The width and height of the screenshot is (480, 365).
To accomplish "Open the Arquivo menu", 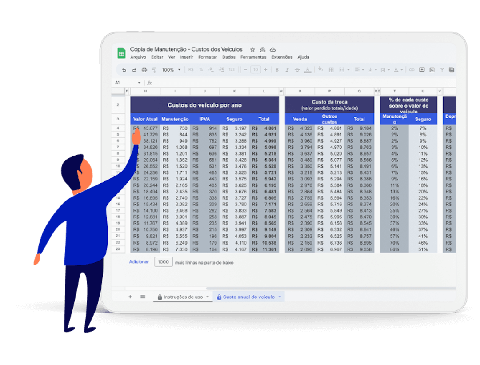I will pos(138,57).
